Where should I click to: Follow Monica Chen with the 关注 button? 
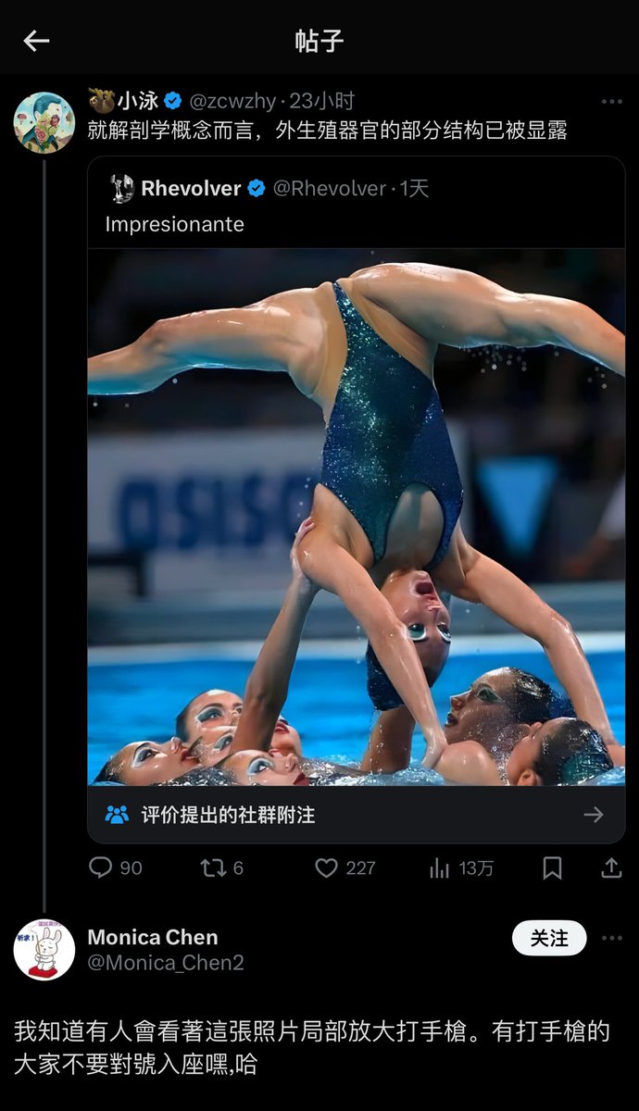(549, 938)
